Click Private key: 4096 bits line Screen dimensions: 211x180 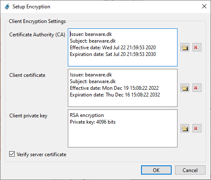pyautogui.click(x=93, y=122)
